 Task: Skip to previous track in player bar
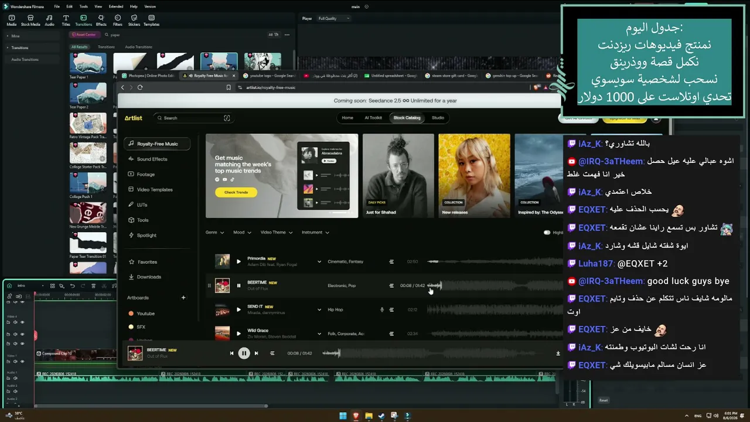click(231, 353)
